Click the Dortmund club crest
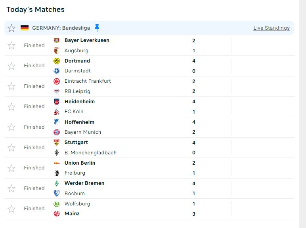The width and height of the screenshot is (306, 228). pyautogui.click(x=56, y=61)
